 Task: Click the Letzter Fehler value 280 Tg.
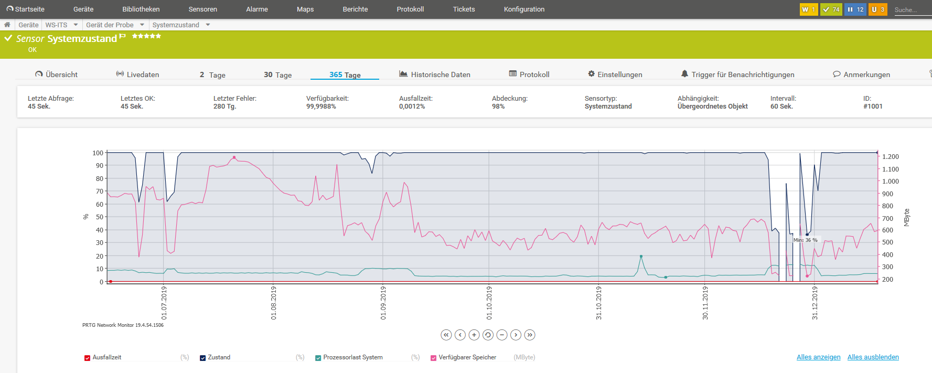[225, 106]
